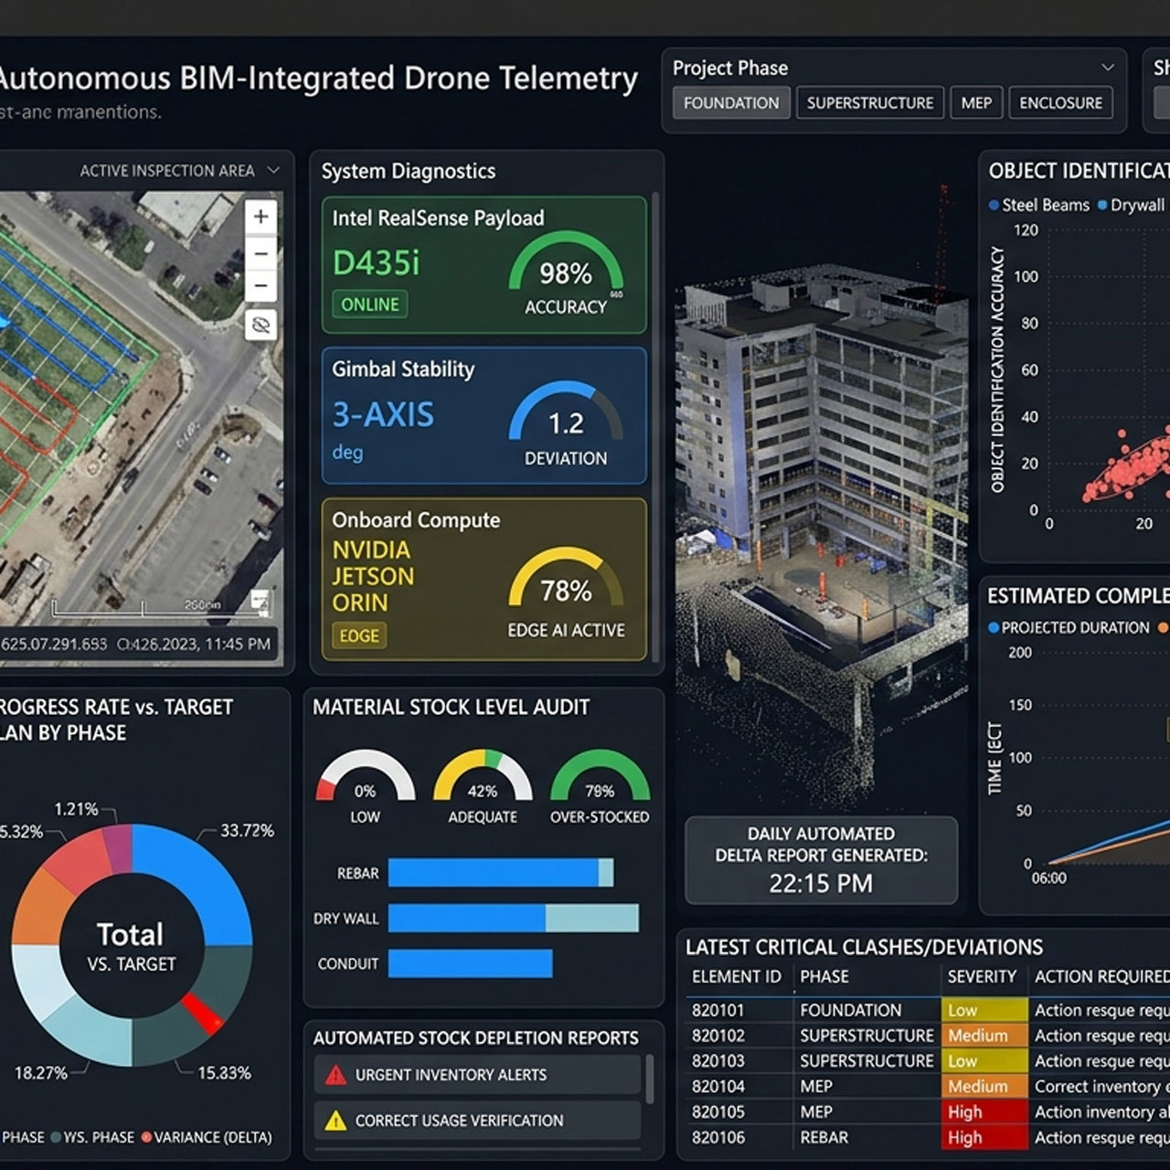The width and height of the screenshot is (1170, 1170).
Task: Click the red urgent inventory alert triangle
Action: 335,1075
